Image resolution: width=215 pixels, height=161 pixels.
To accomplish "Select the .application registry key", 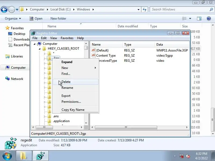I will [x=61, y=121].
